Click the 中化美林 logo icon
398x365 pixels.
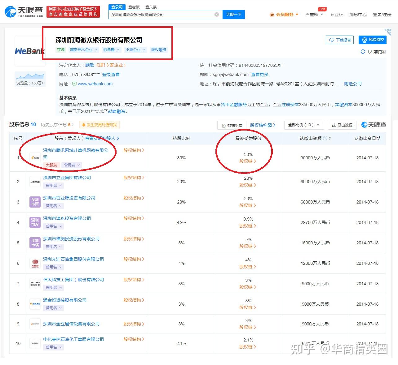[35, 343]
